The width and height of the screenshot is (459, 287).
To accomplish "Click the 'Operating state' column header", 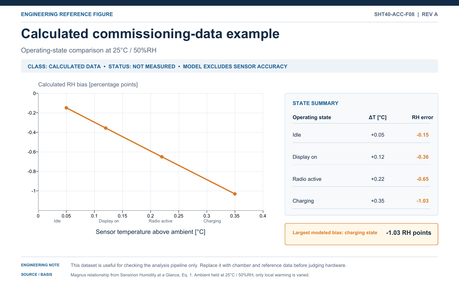I will [312, 117].
